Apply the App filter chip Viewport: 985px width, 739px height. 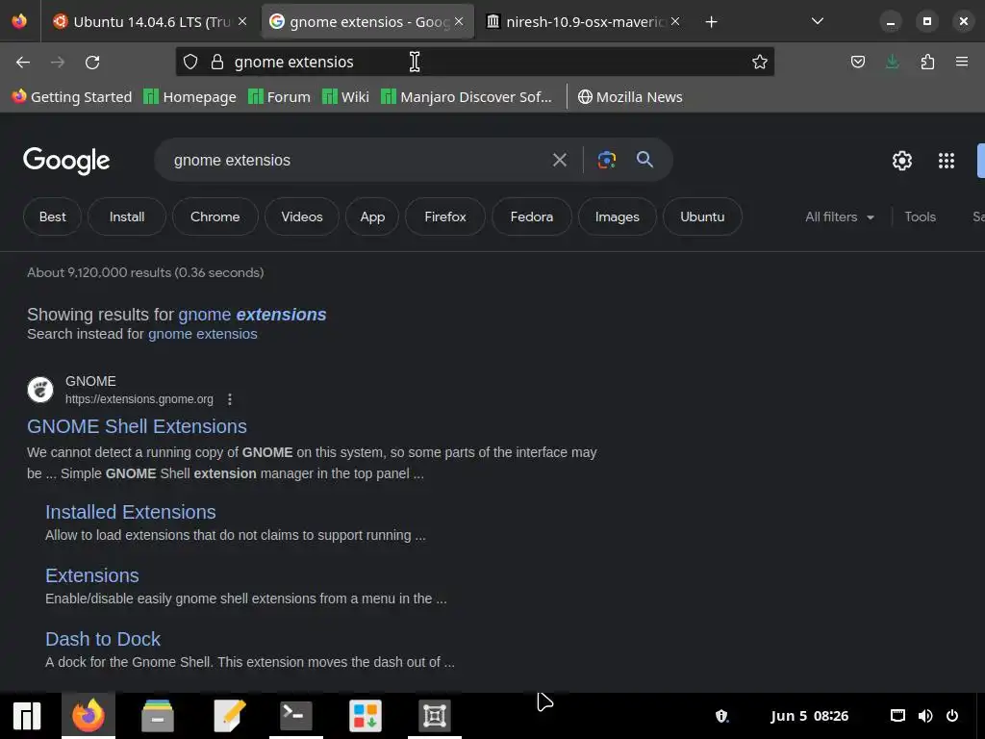(372, 217)
